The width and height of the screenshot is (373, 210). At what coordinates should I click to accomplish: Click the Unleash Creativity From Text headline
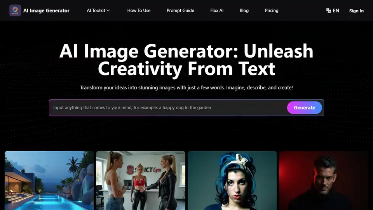(186, 60)
